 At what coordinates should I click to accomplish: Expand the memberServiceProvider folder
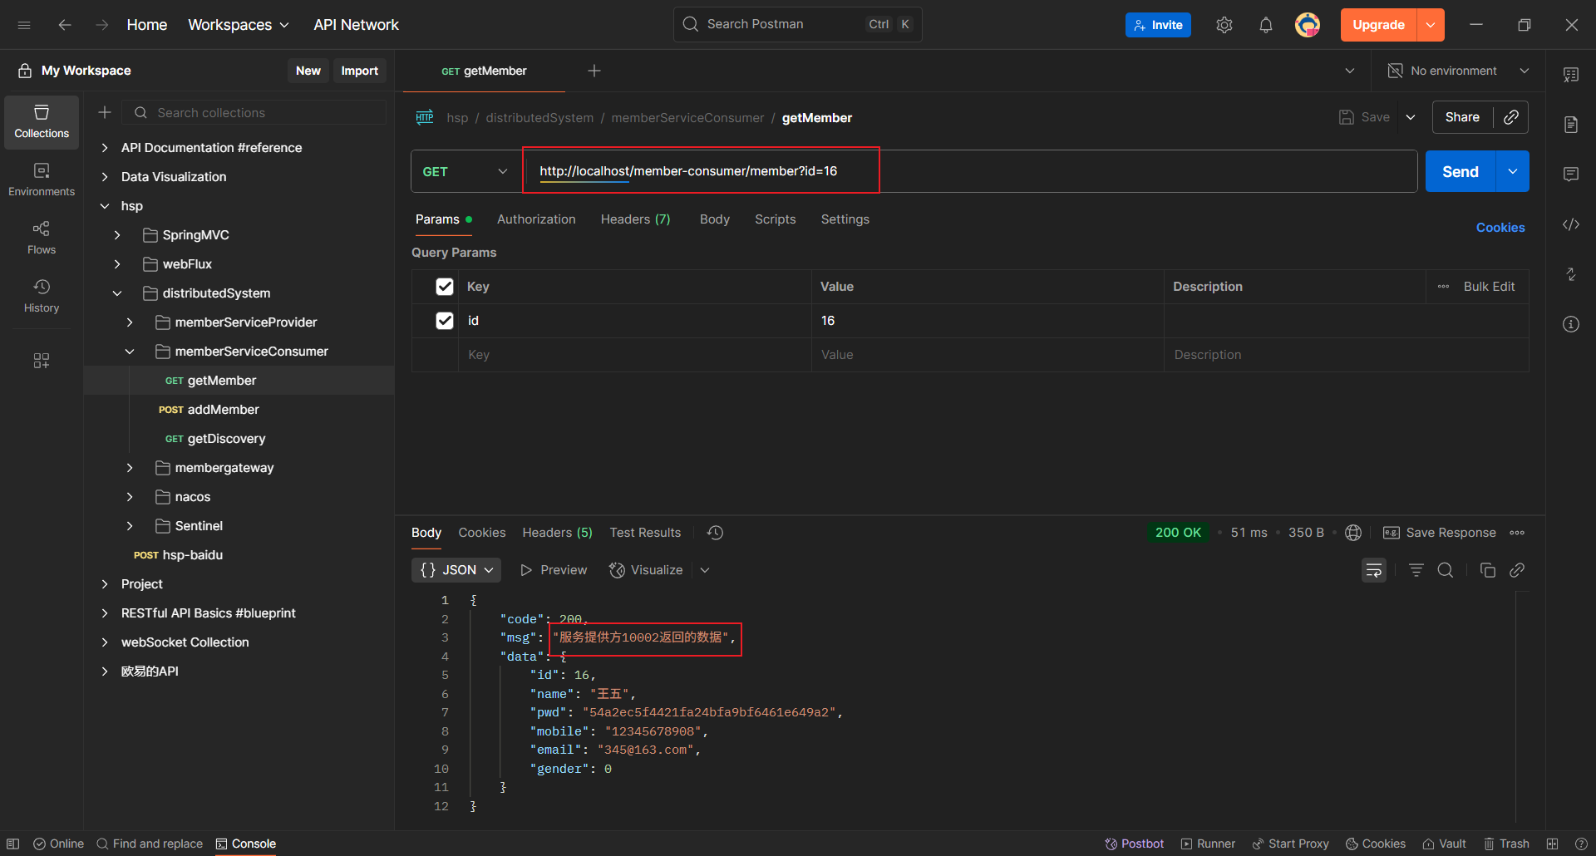tap(130, 322)
